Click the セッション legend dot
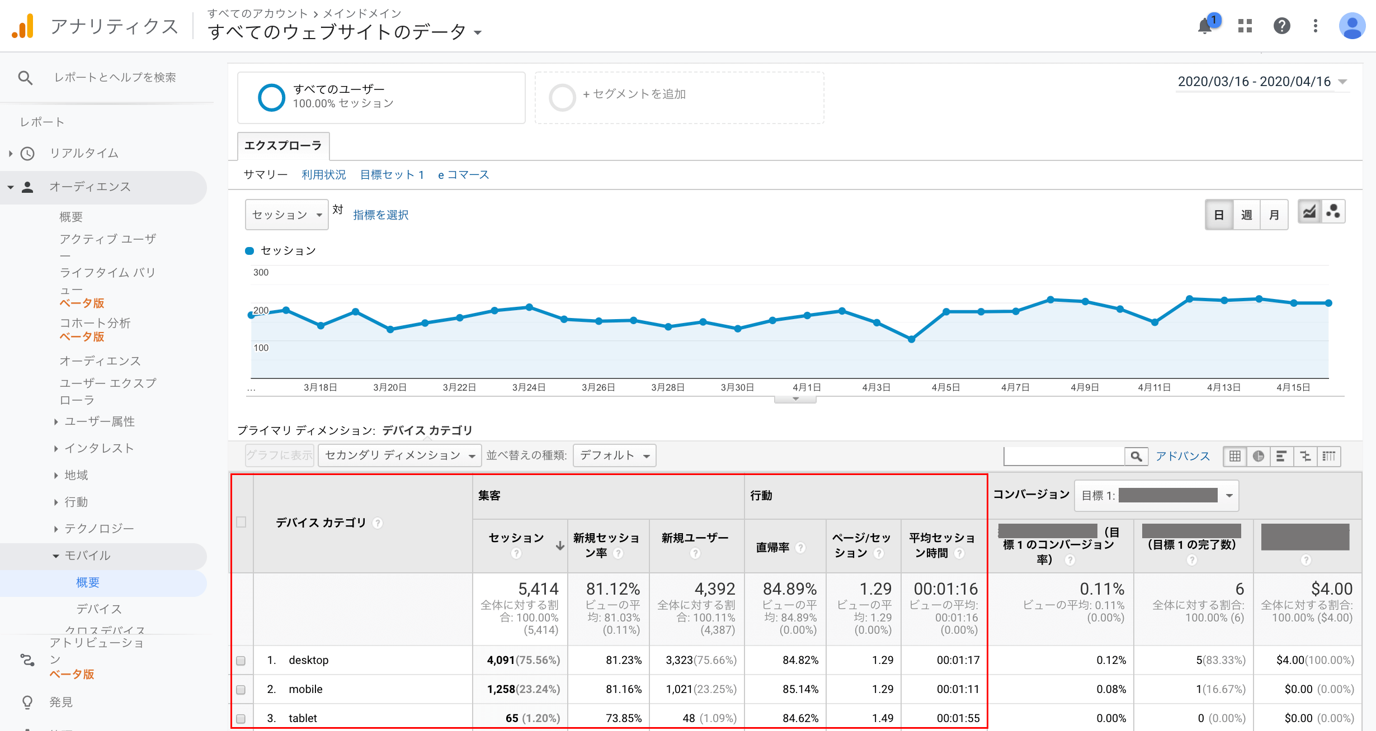 [x=250, y=251]
